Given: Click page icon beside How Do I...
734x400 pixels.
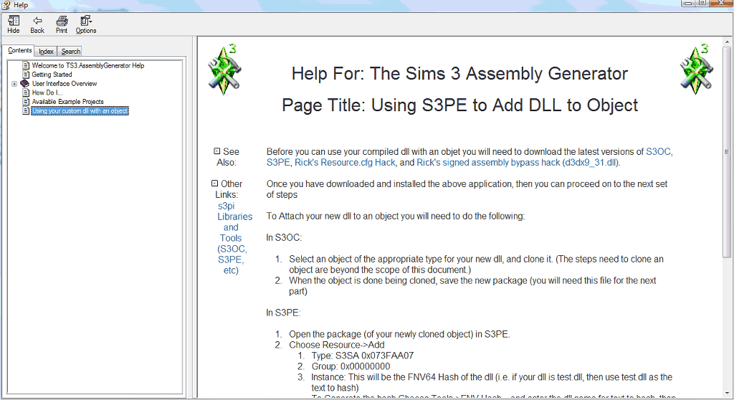Looking at the screenshot, I should click(27, 92).
